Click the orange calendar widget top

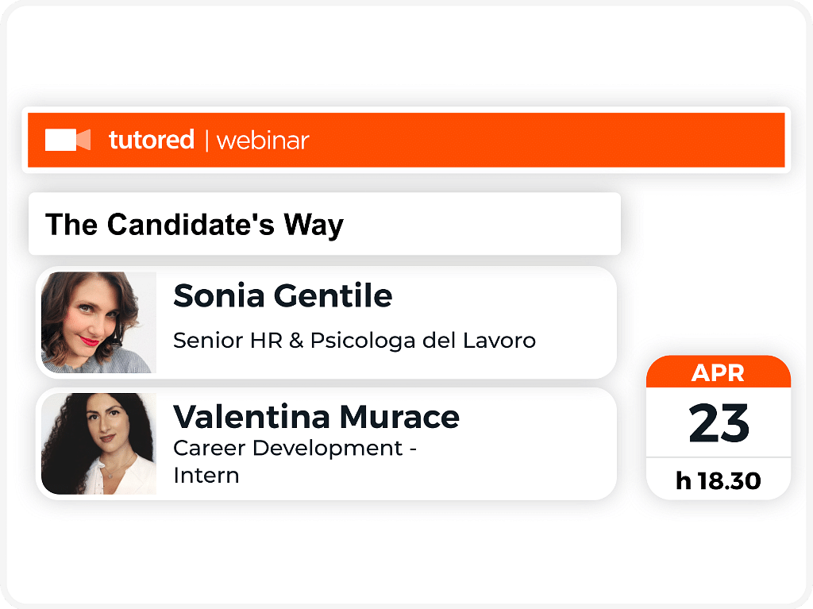[x=718, y=372]
